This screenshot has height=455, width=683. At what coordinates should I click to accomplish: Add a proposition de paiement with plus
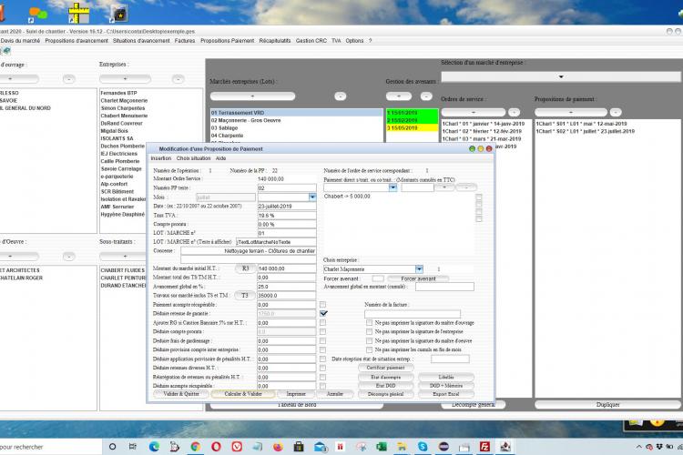571,112
